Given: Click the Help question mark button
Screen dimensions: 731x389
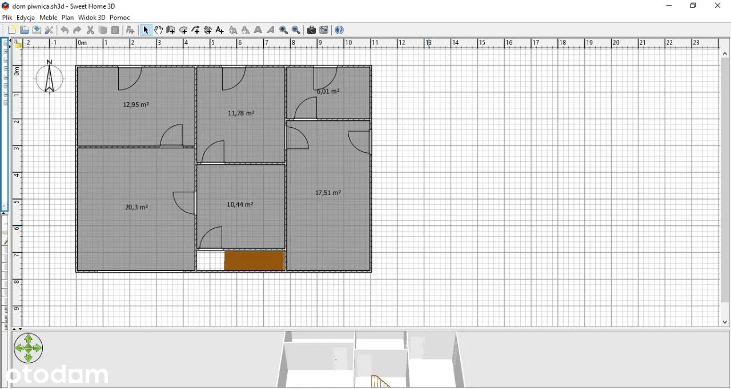Looking at the screenshot, I should [x=339, y=30].
